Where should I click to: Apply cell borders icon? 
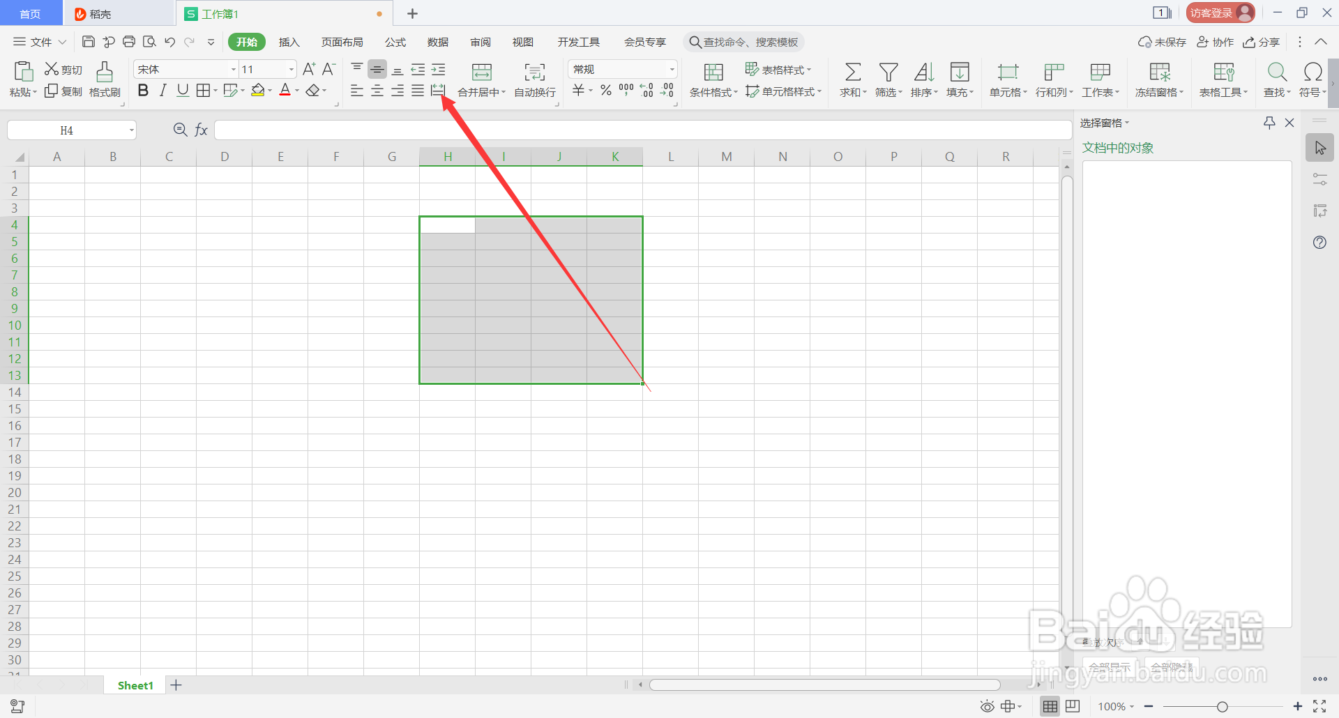[203, 91]
